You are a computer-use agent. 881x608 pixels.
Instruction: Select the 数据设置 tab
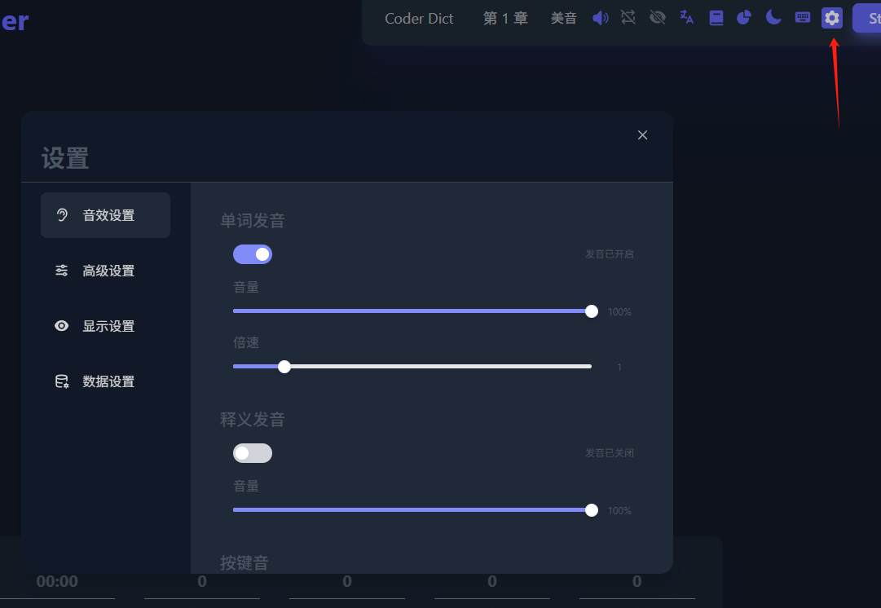[106, 381]
